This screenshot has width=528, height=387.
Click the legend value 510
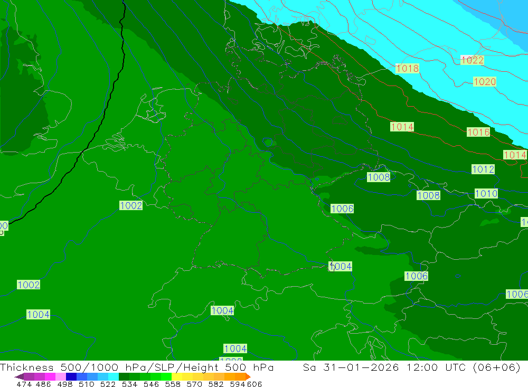(87, 384)
